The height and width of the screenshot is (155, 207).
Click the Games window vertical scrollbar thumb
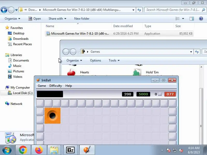(201, 116)
